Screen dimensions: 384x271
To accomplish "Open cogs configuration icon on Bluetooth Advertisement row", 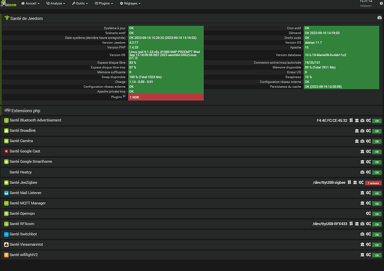I will 368,121.
